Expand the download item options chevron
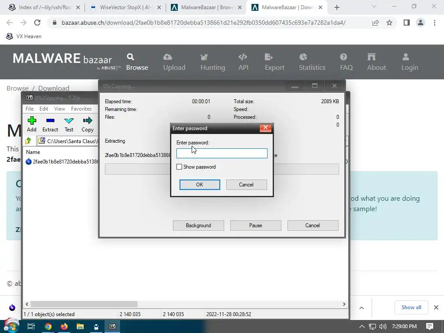The width and height of the screenshot is (444, 333). click(362, 308)
